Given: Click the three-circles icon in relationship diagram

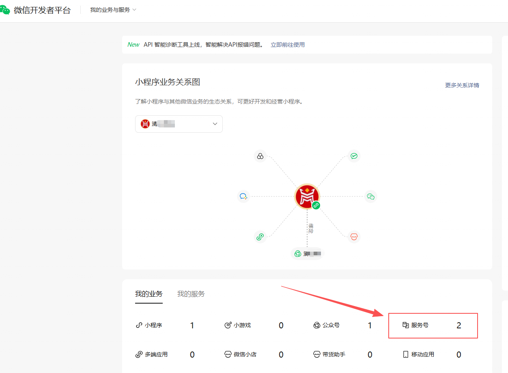Looking at the screenshot, I should tap(260, 156).
